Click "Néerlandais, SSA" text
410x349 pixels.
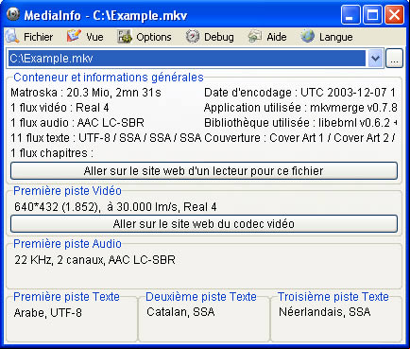[x=325, y=312]
